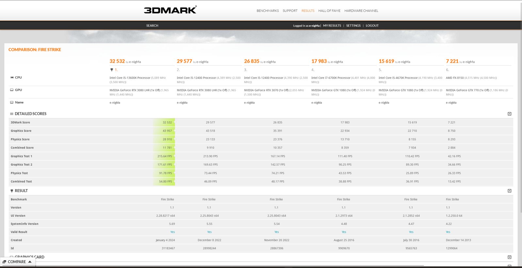Click the 171.61 FPS Graphics Test 2 value
Image resolution: width=522 pixels, height=268 pixels.
(165, 165)
